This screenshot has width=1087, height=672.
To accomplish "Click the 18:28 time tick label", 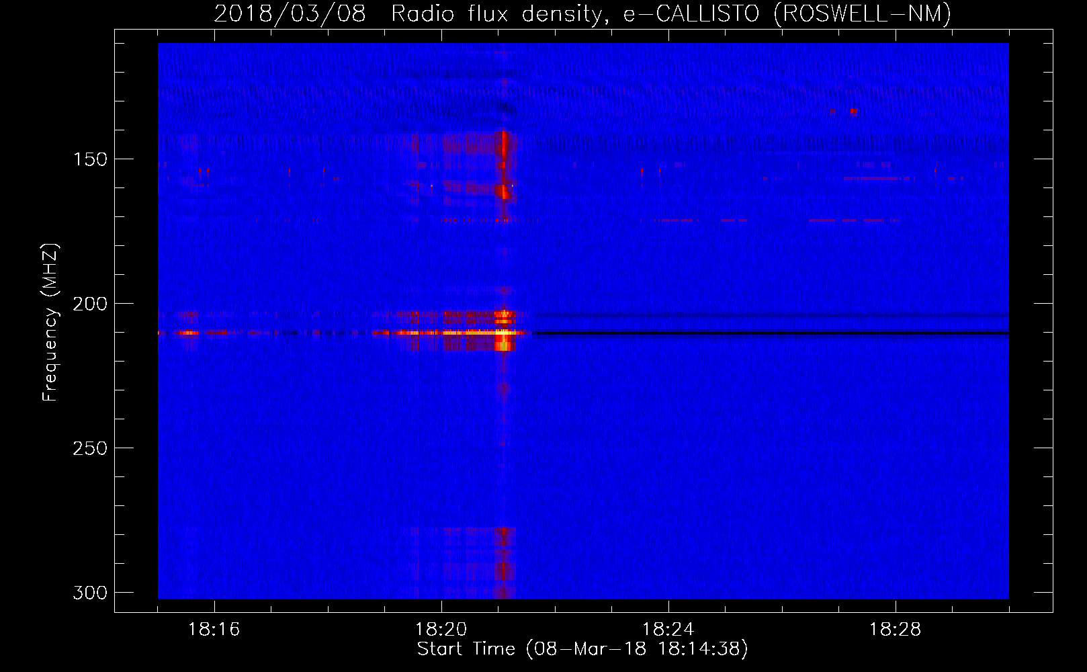I will [x=895, y=630].
